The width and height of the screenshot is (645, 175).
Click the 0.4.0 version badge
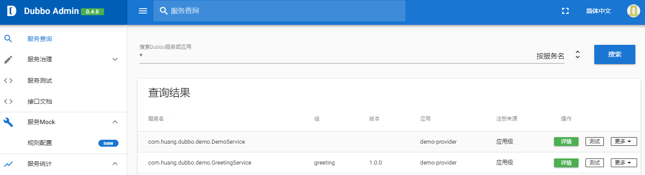92,12
